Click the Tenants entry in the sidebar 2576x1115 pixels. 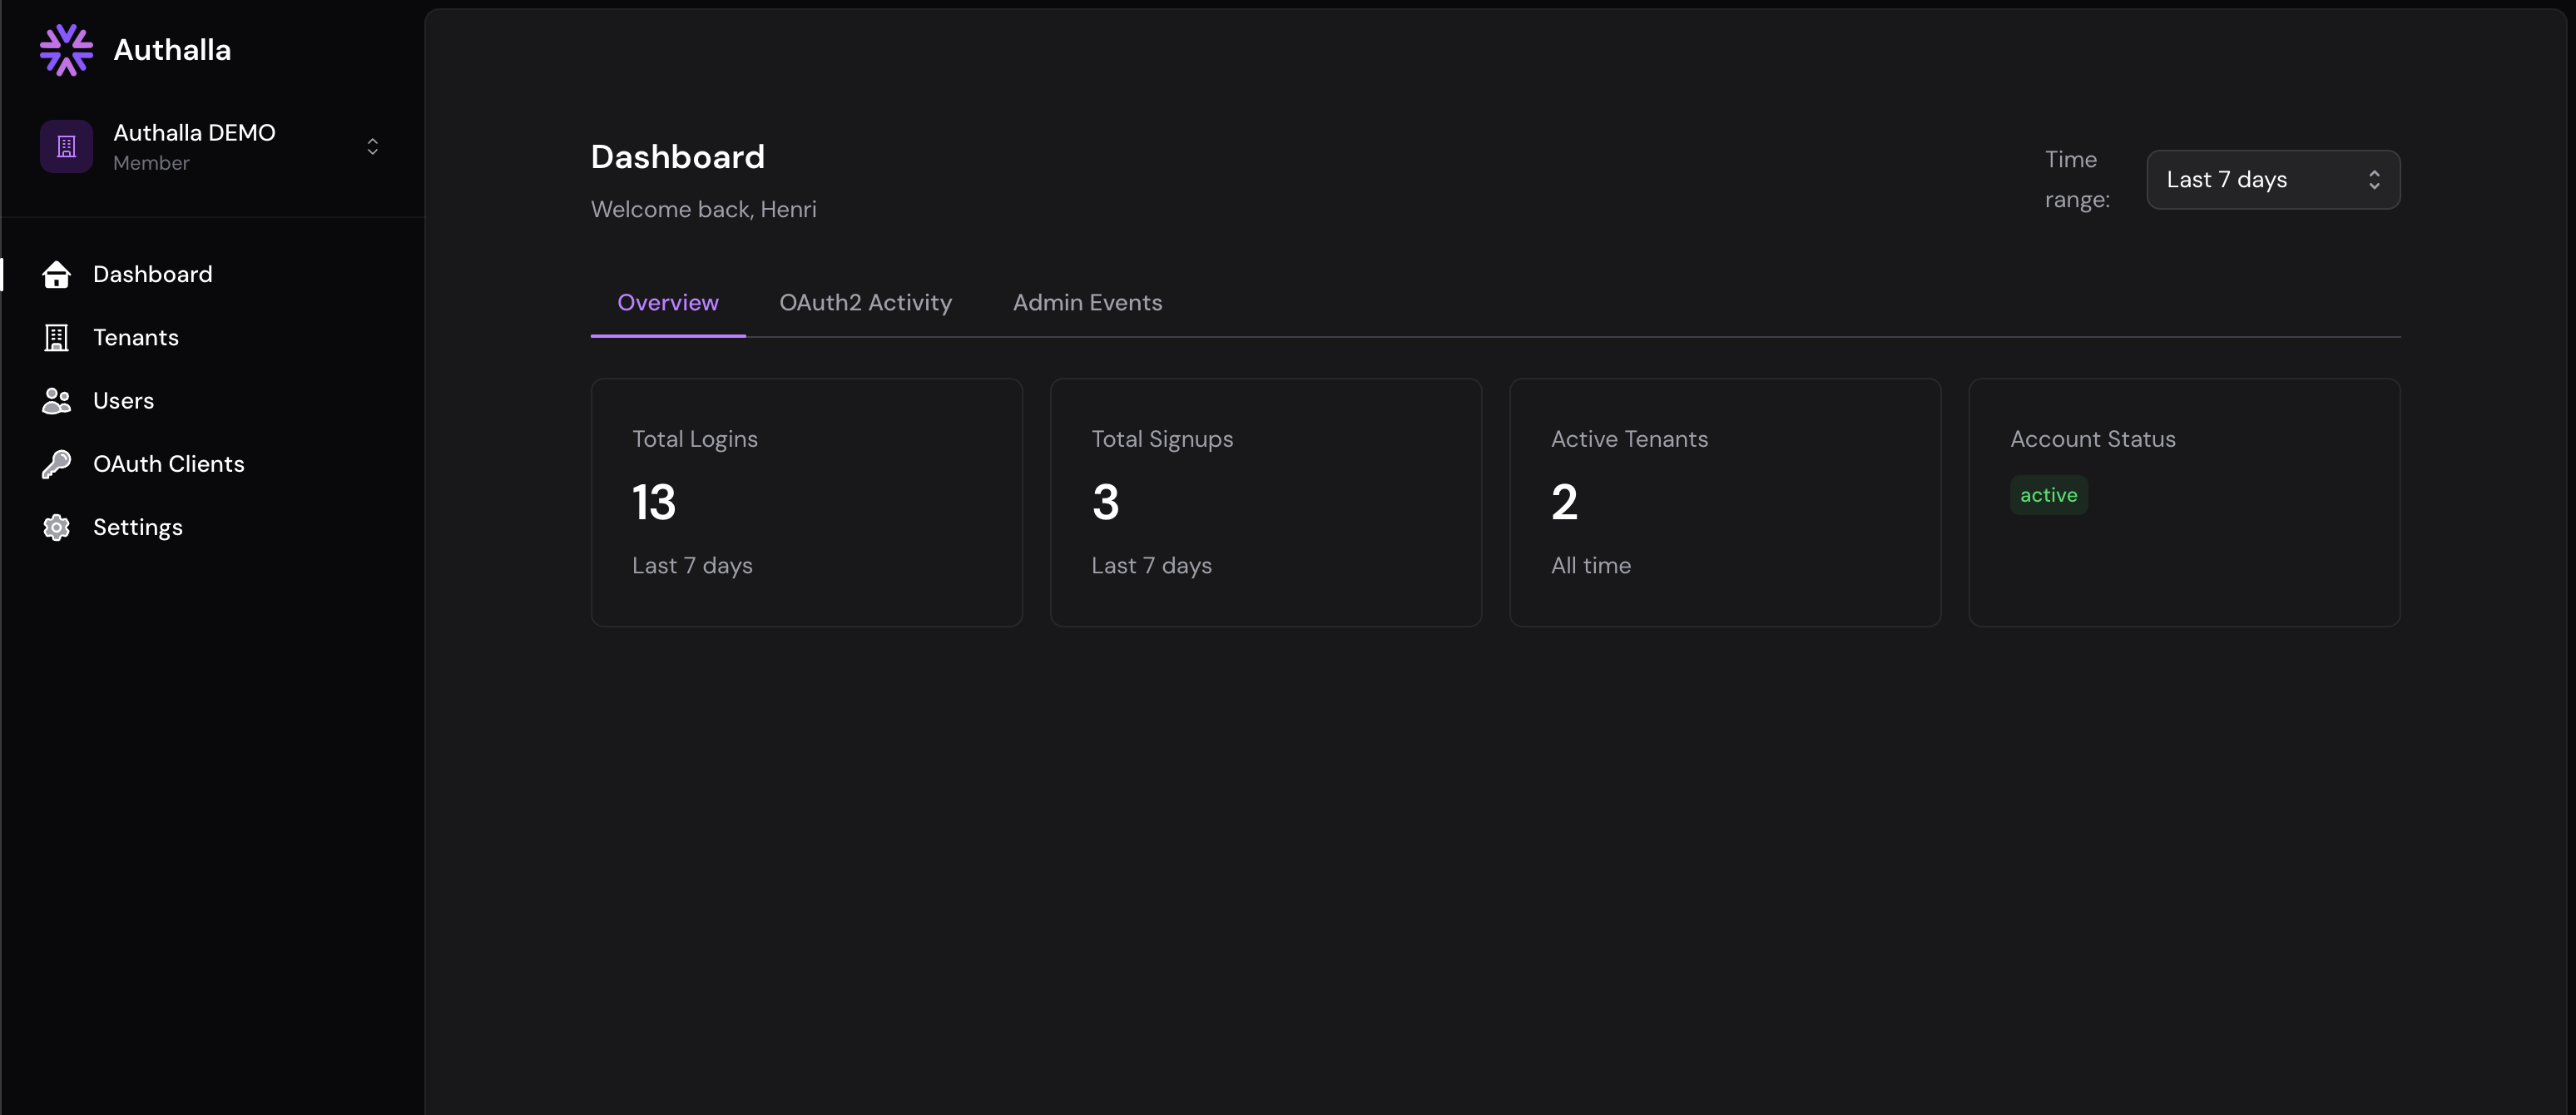click(x=137, y=338)
